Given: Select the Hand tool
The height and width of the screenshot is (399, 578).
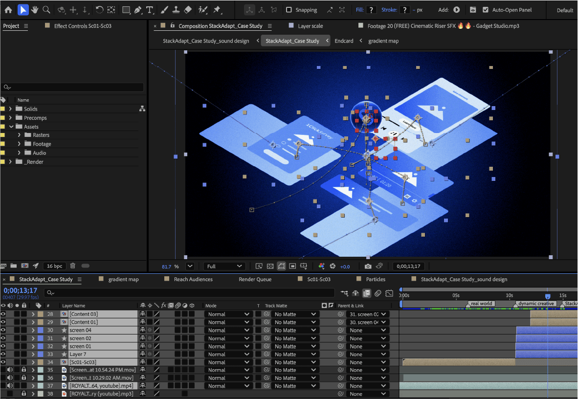Looking at the screenshot, I should [35, 10].
